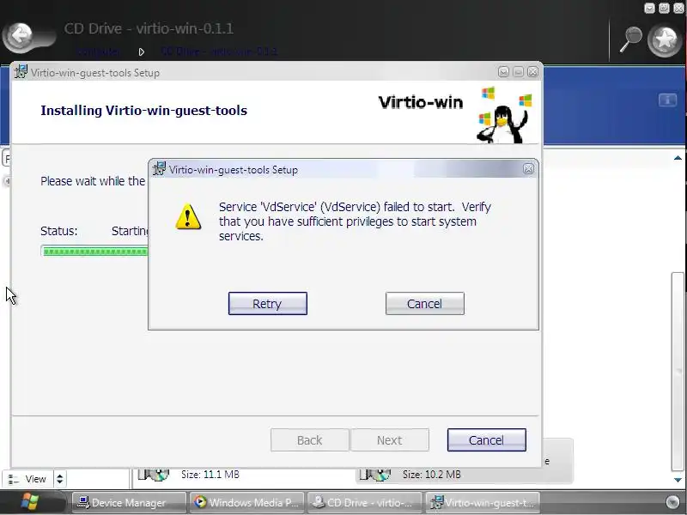Minimize the Setup installer window
The height and width of the screenshot is (515, 687).
point(503,72)
